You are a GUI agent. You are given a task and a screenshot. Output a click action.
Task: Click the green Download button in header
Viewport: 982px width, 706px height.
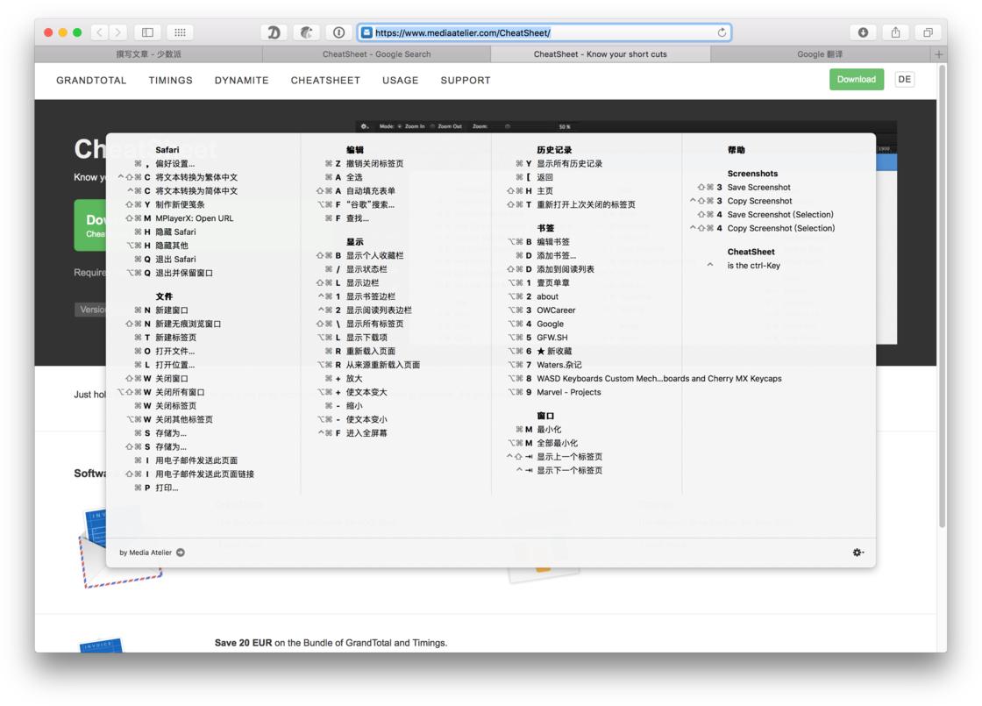[856, 80]
